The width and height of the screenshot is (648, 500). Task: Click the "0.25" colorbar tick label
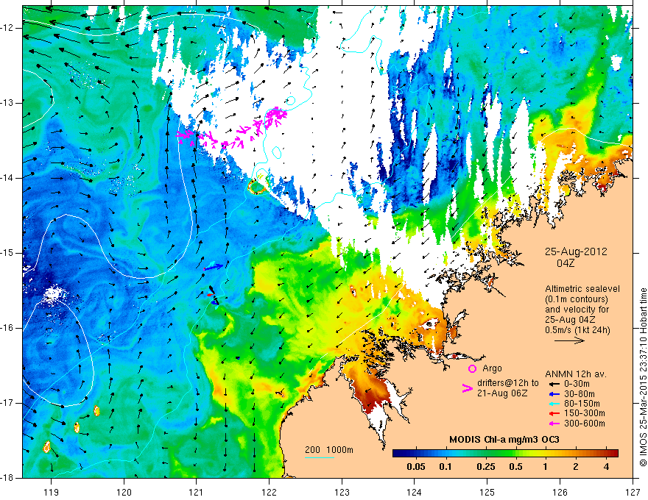(486, 467)
